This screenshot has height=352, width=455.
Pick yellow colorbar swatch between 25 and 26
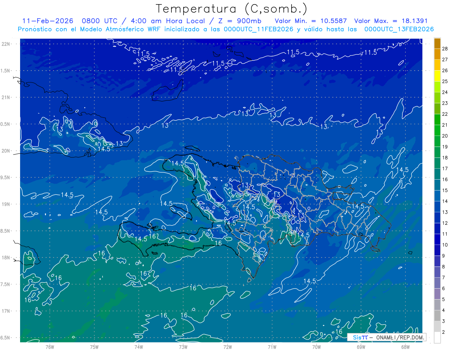[437, 76]
